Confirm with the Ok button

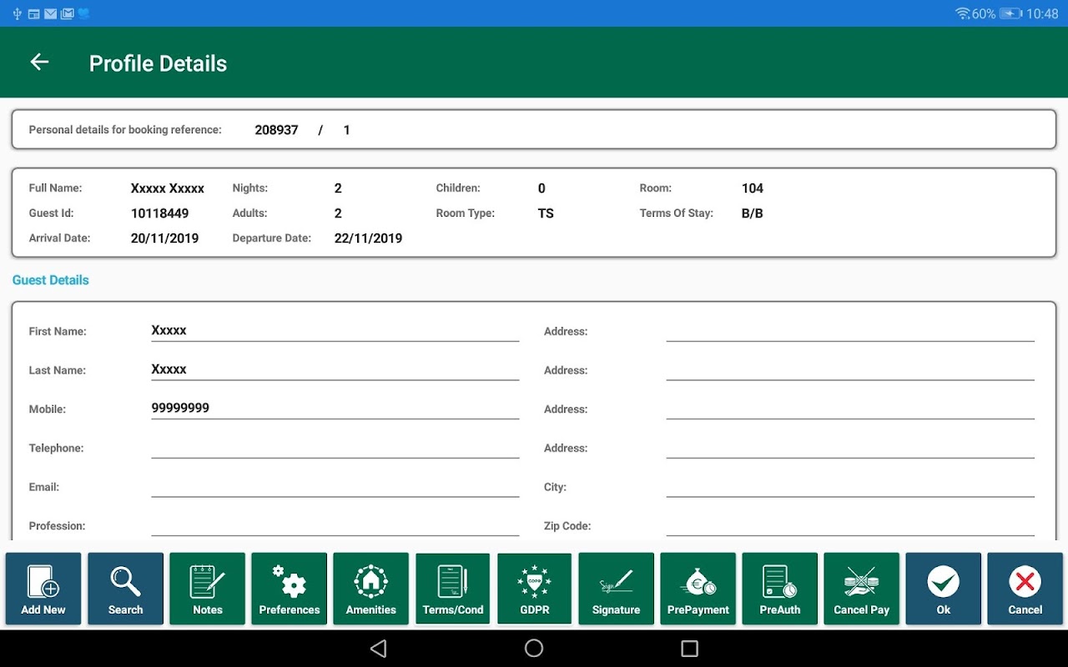point(943,589)
